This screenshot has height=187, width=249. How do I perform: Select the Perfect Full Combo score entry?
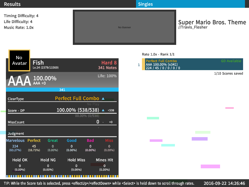click(193, 65)
